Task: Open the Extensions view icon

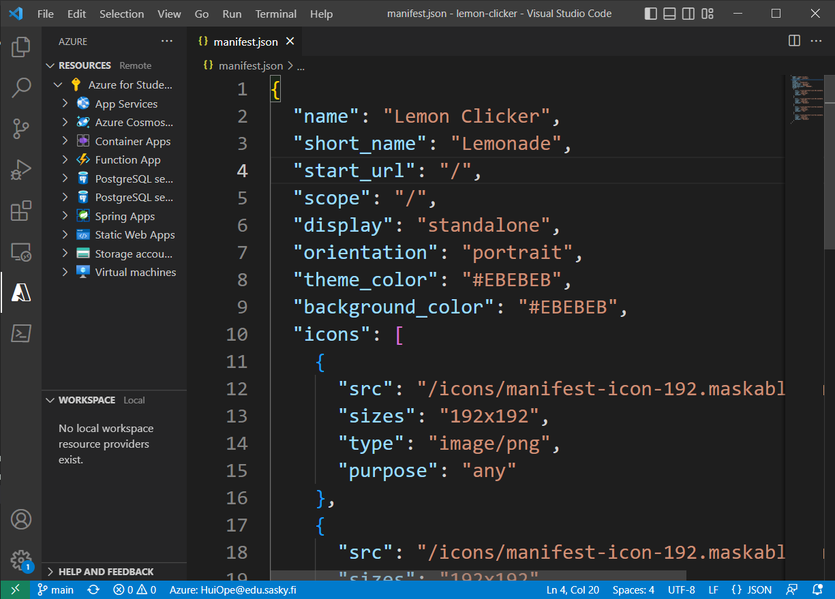Action: coord(21,211)
